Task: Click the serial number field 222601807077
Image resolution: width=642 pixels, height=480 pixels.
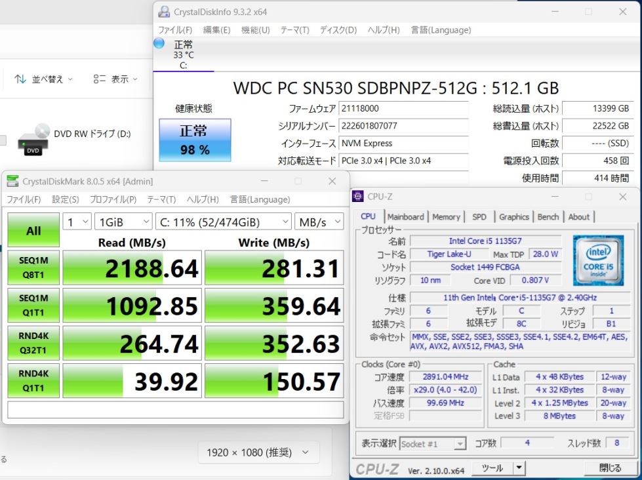Action: (x=404, y=126)
